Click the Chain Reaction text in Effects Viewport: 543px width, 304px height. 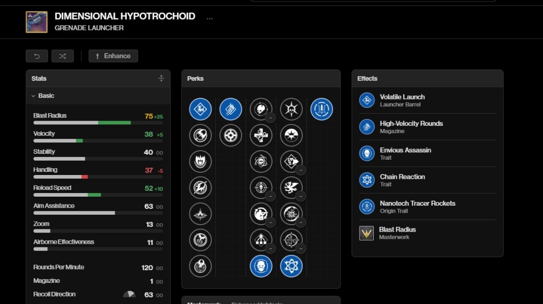click(x=402, y=177)
